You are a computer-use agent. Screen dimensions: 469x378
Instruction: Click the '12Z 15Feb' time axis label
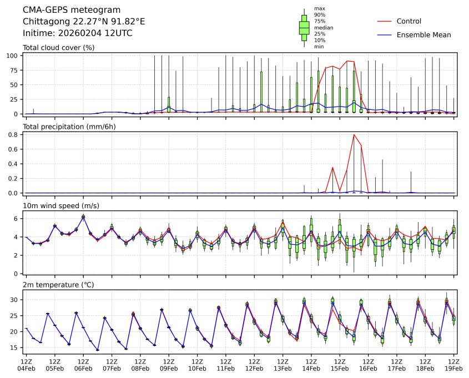click(340, 364)
